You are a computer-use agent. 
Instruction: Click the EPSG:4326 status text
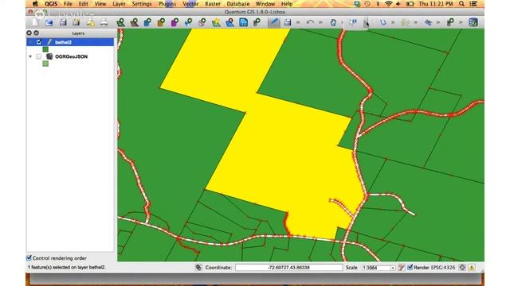click(443, 268)
